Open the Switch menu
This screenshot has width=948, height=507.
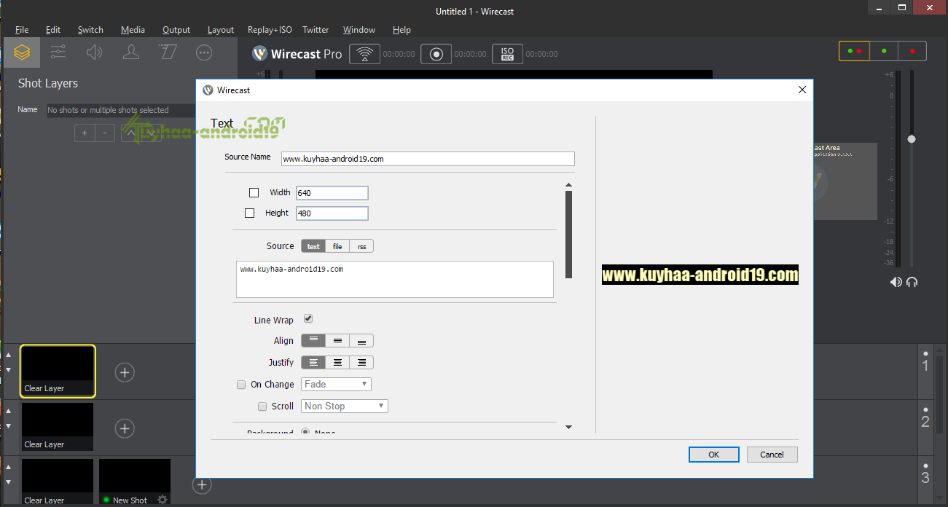point(90,30)
